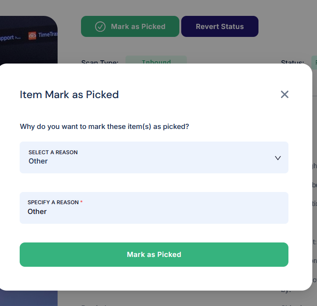
Task: Click the dimmed Mark as Picked button at the top
Action: (x=130, y=27)
